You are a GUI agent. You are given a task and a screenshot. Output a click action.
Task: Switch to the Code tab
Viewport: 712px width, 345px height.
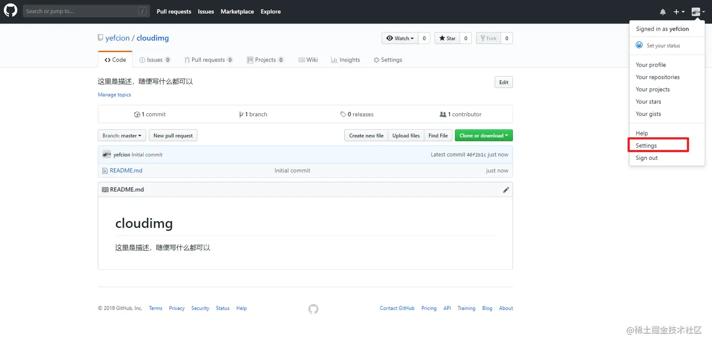[115, 60]
